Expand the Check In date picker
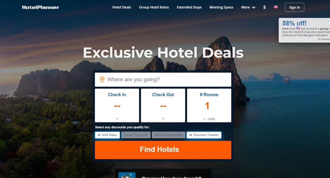This screenshot has height=178, width=330. 117,105
